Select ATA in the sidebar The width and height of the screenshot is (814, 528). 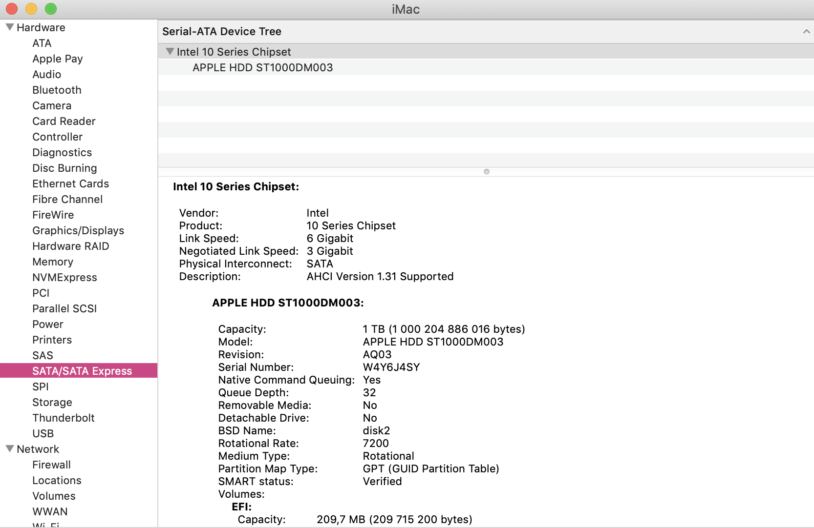(42, 43)
